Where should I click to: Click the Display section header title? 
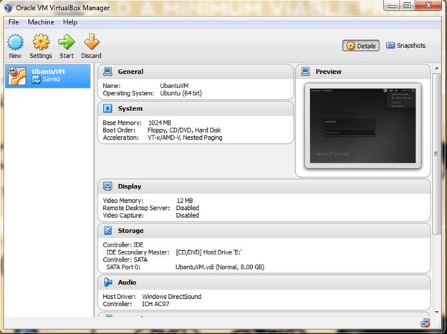(130, 186)
